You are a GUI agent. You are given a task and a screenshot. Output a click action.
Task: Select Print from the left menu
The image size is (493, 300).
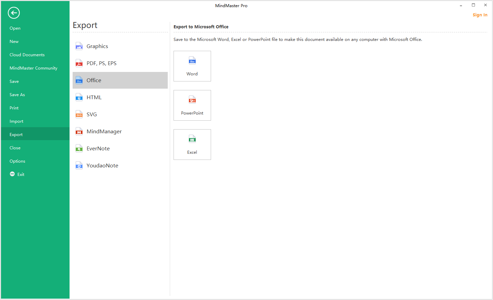coord(14,108)
